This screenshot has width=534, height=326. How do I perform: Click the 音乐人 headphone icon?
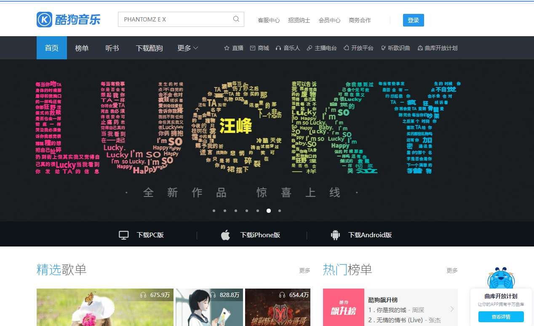(278, 48)
